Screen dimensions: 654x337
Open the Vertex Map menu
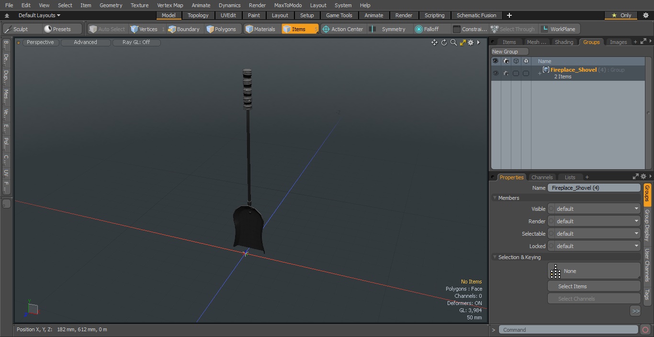[x=170, y=5]
